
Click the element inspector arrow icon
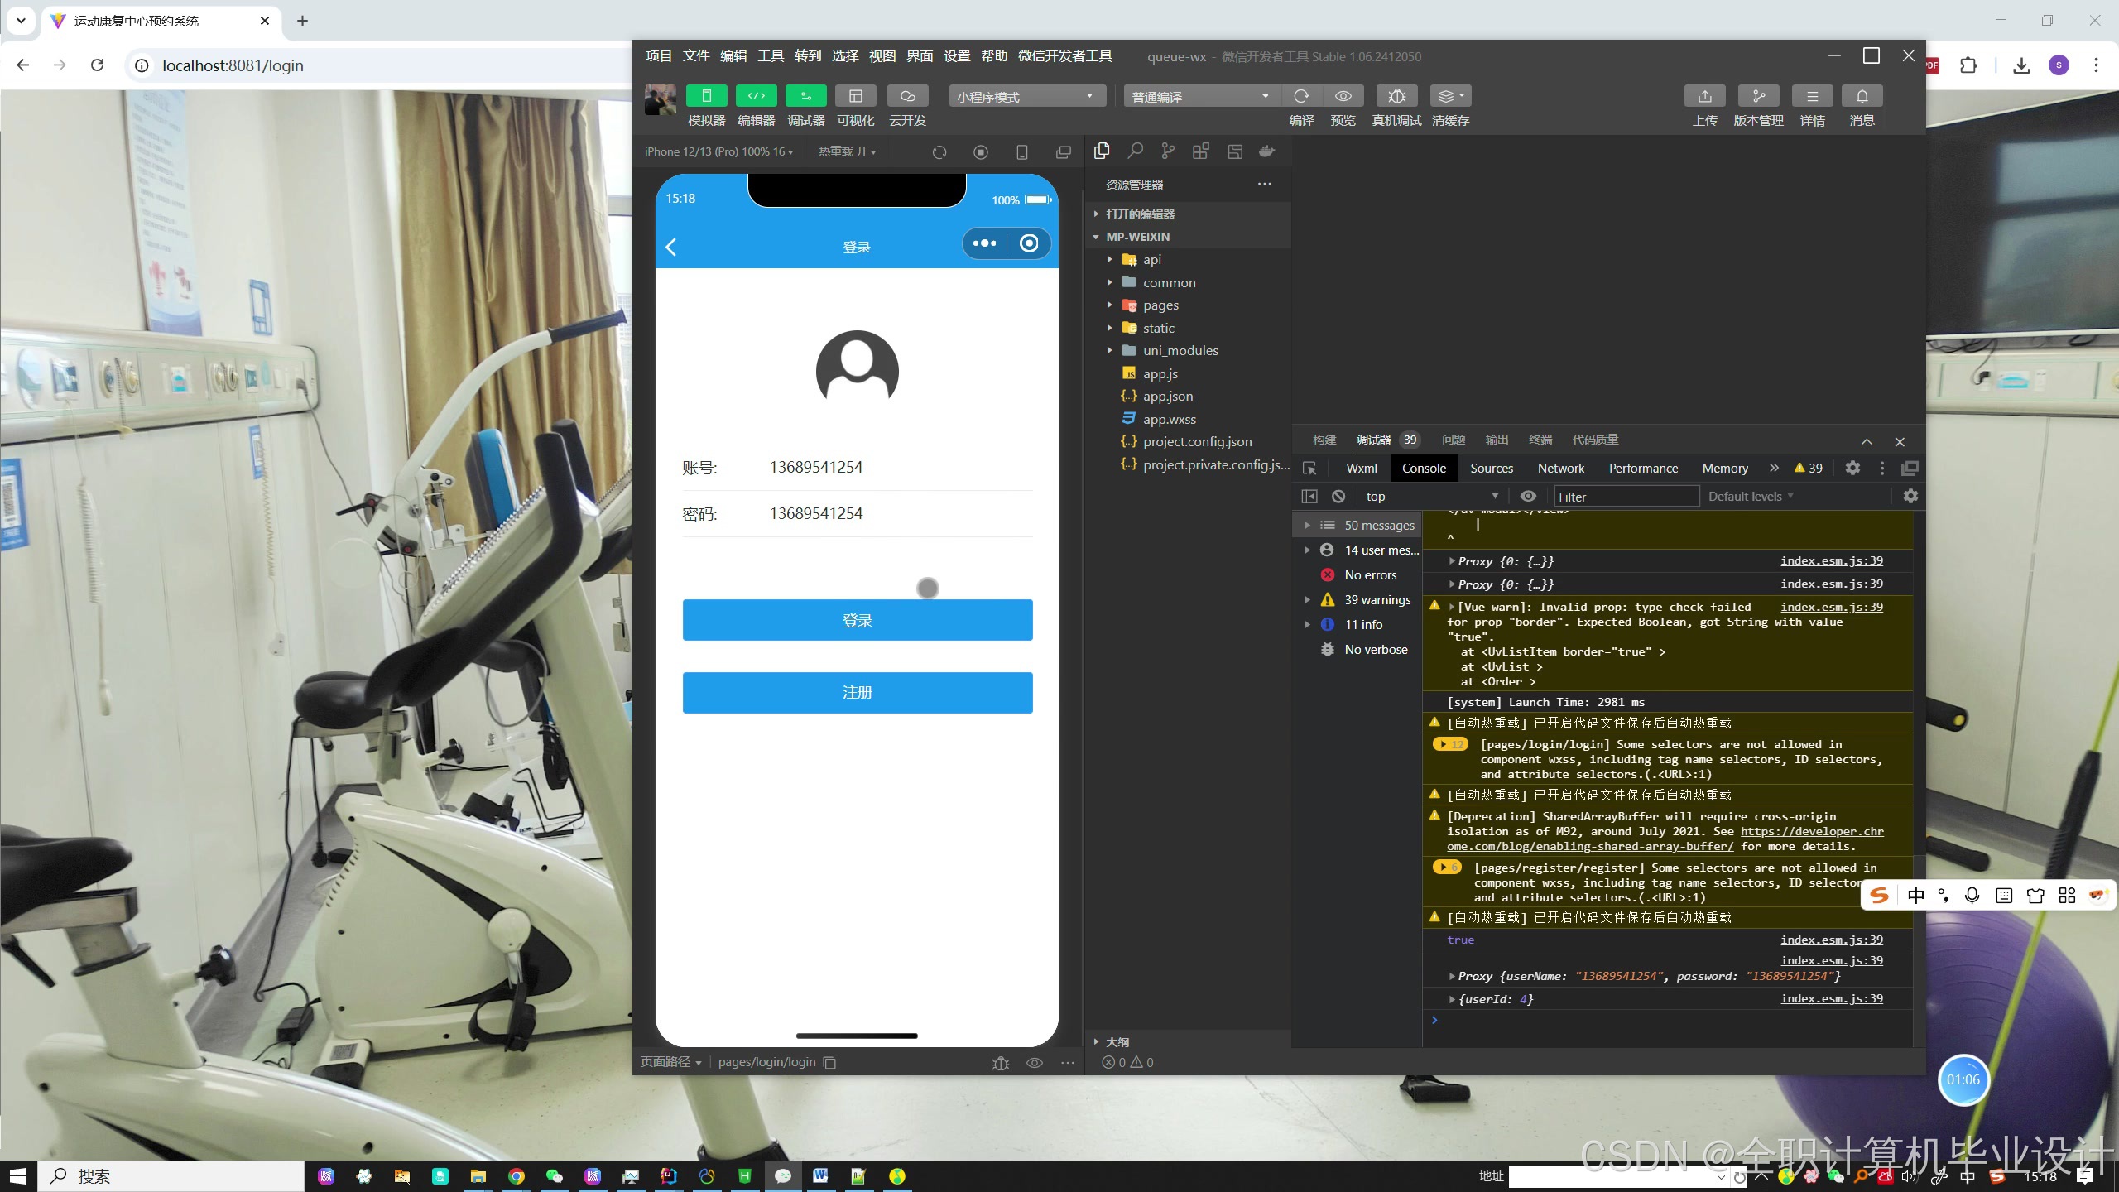(x=1309, y=468)
